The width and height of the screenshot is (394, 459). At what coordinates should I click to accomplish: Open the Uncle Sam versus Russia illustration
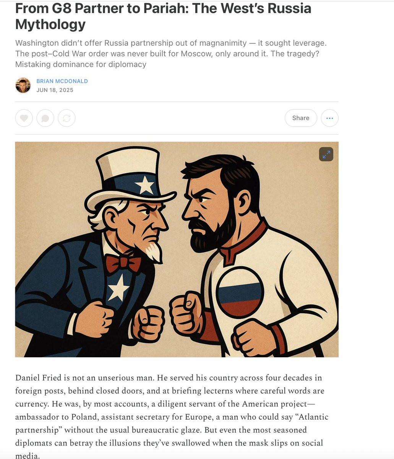pyautogui.click(x=177, y=249)
